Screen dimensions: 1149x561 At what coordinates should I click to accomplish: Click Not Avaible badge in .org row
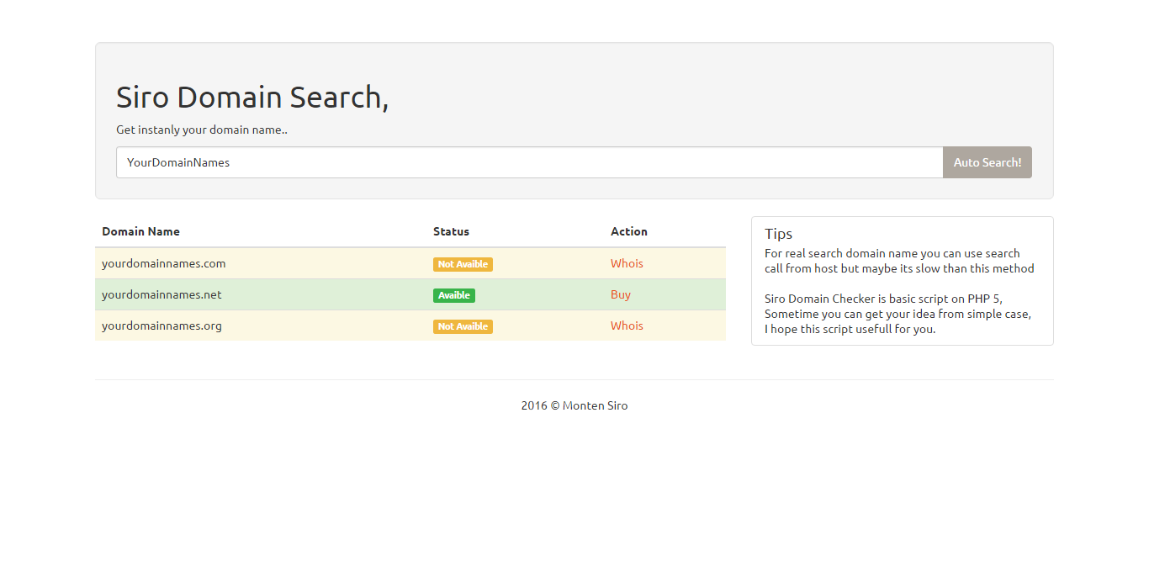pos(463,326)
